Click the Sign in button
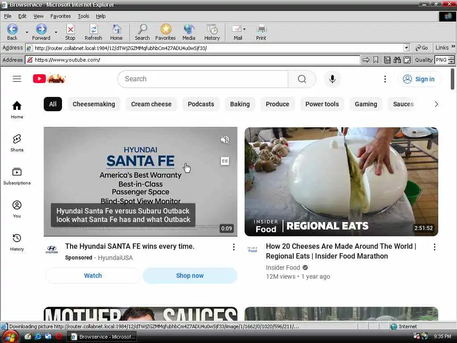 (420, 79)
